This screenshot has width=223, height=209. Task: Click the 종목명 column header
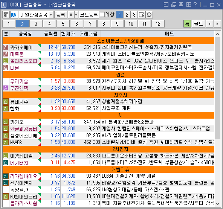pos(25,34)
